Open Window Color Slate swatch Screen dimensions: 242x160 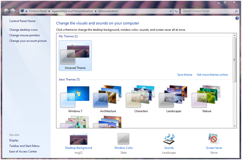tap(123, 139)
